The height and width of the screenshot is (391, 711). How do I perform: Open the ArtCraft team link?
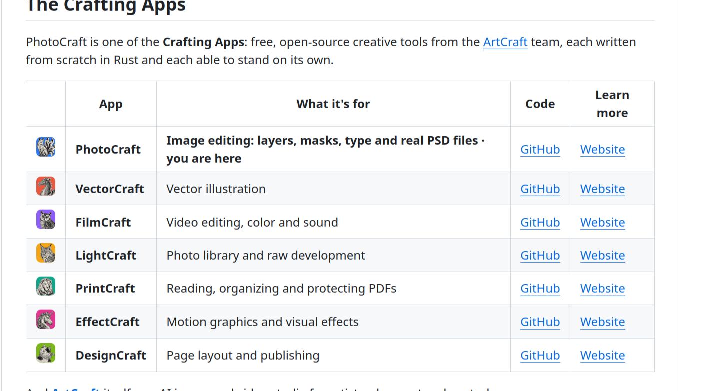pyautogui.click(x=505, y=42)
